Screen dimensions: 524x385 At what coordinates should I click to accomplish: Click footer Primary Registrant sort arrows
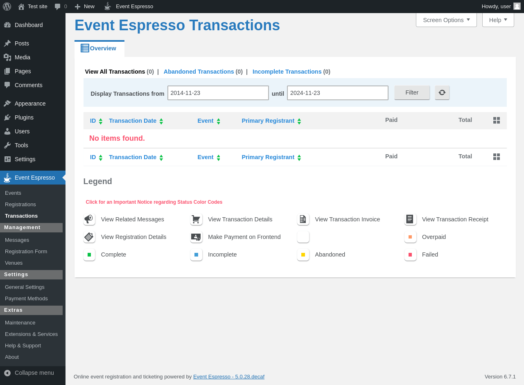(x=299, y=158)
